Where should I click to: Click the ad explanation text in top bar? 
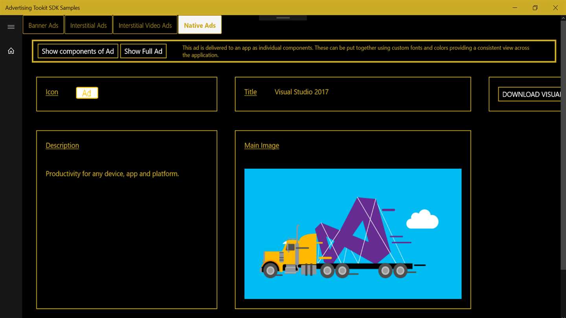pos(356,51)
